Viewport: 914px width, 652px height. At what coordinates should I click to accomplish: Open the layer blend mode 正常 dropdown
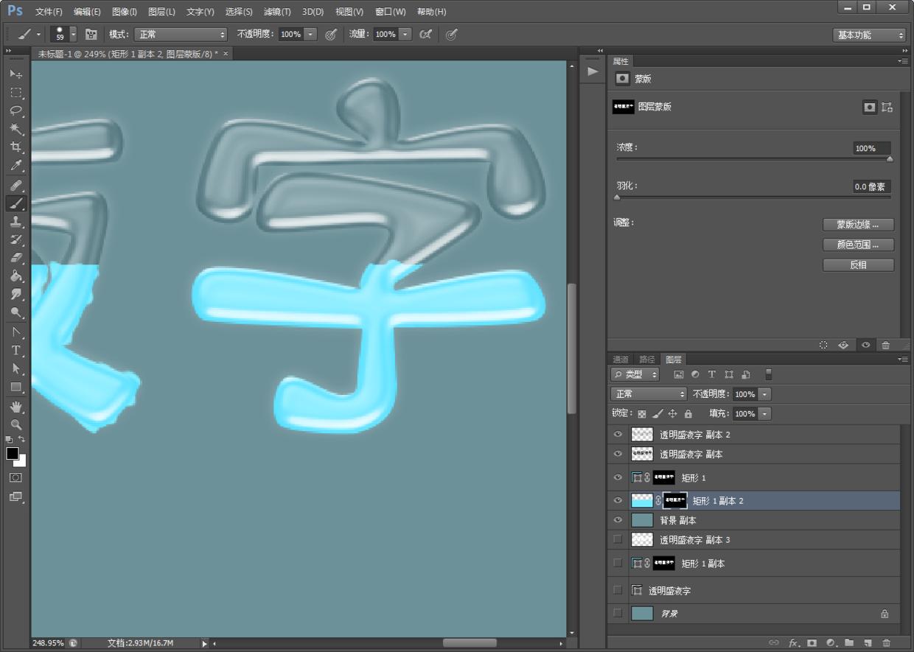[x=649, y=394]
